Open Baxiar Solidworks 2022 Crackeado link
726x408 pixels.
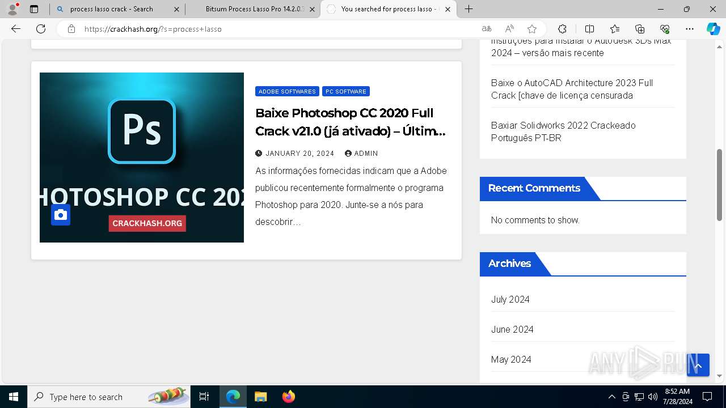click(x=563, y=131)
